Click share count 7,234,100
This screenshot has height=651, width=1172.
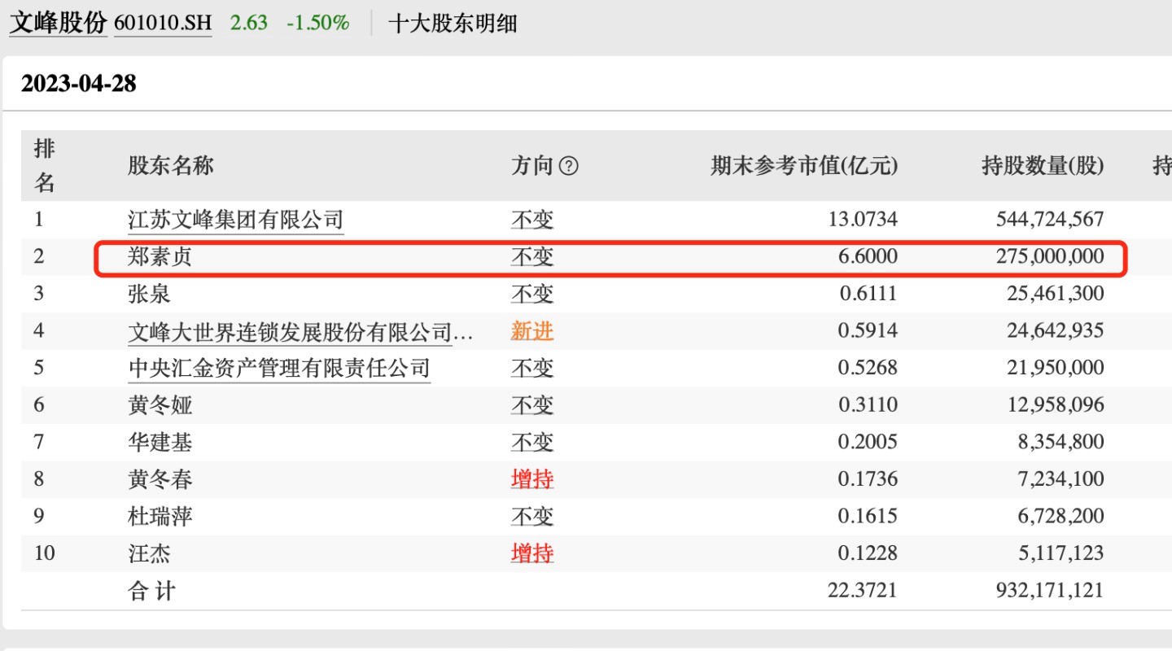(1060, 478)
